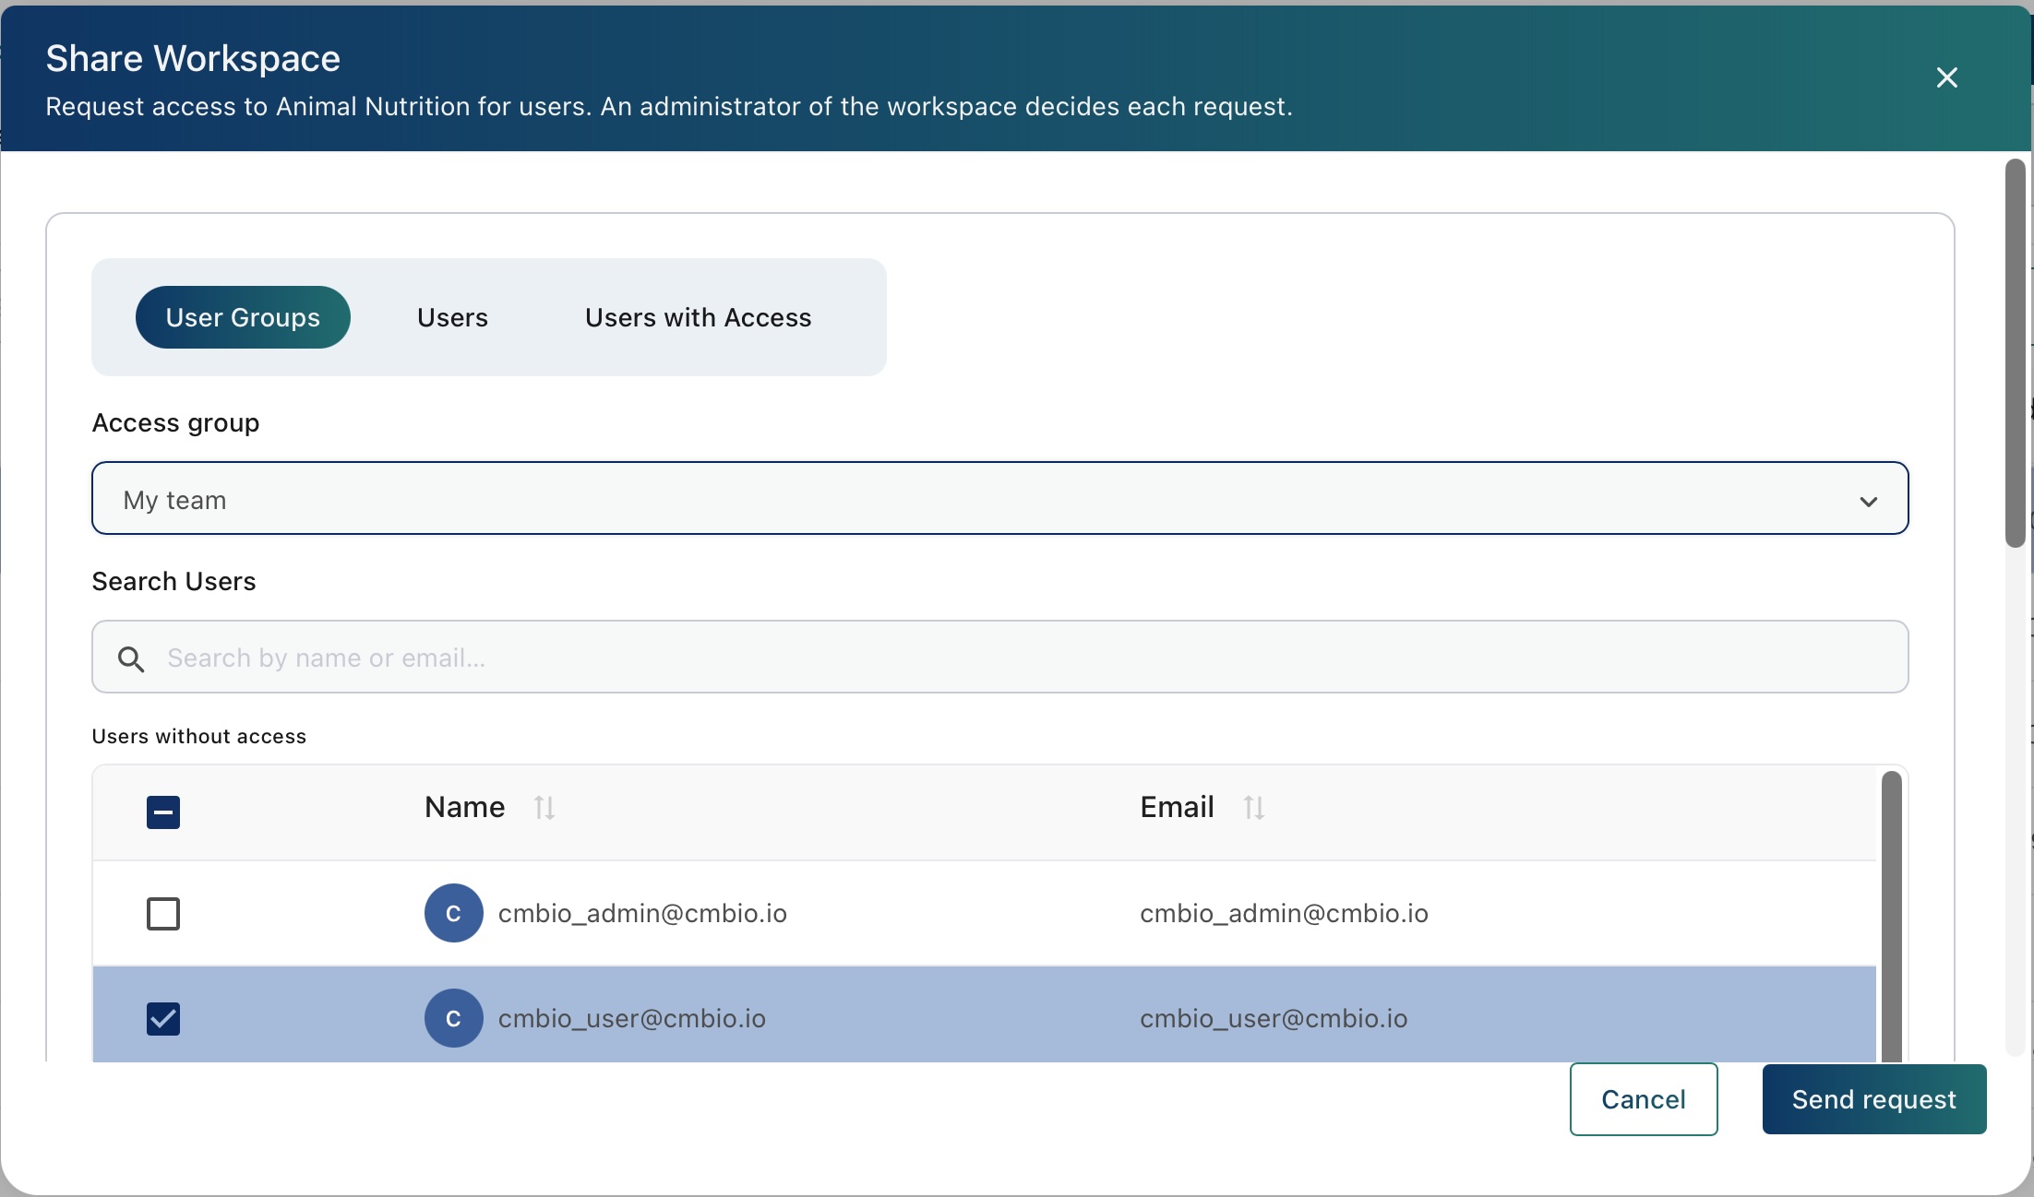This screenshot has width=2034, height=1197.
Task: Click the users table scrollbar
Action: 1892,916
